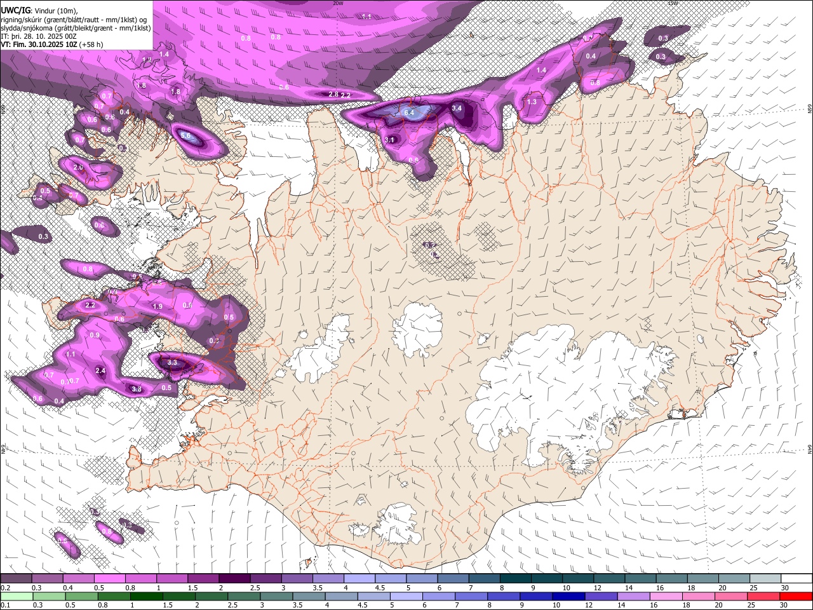The image size is (813, 610).
Task: Pick the 25–30 red-pink swatch, lower scale
Action: click(763, 597)
